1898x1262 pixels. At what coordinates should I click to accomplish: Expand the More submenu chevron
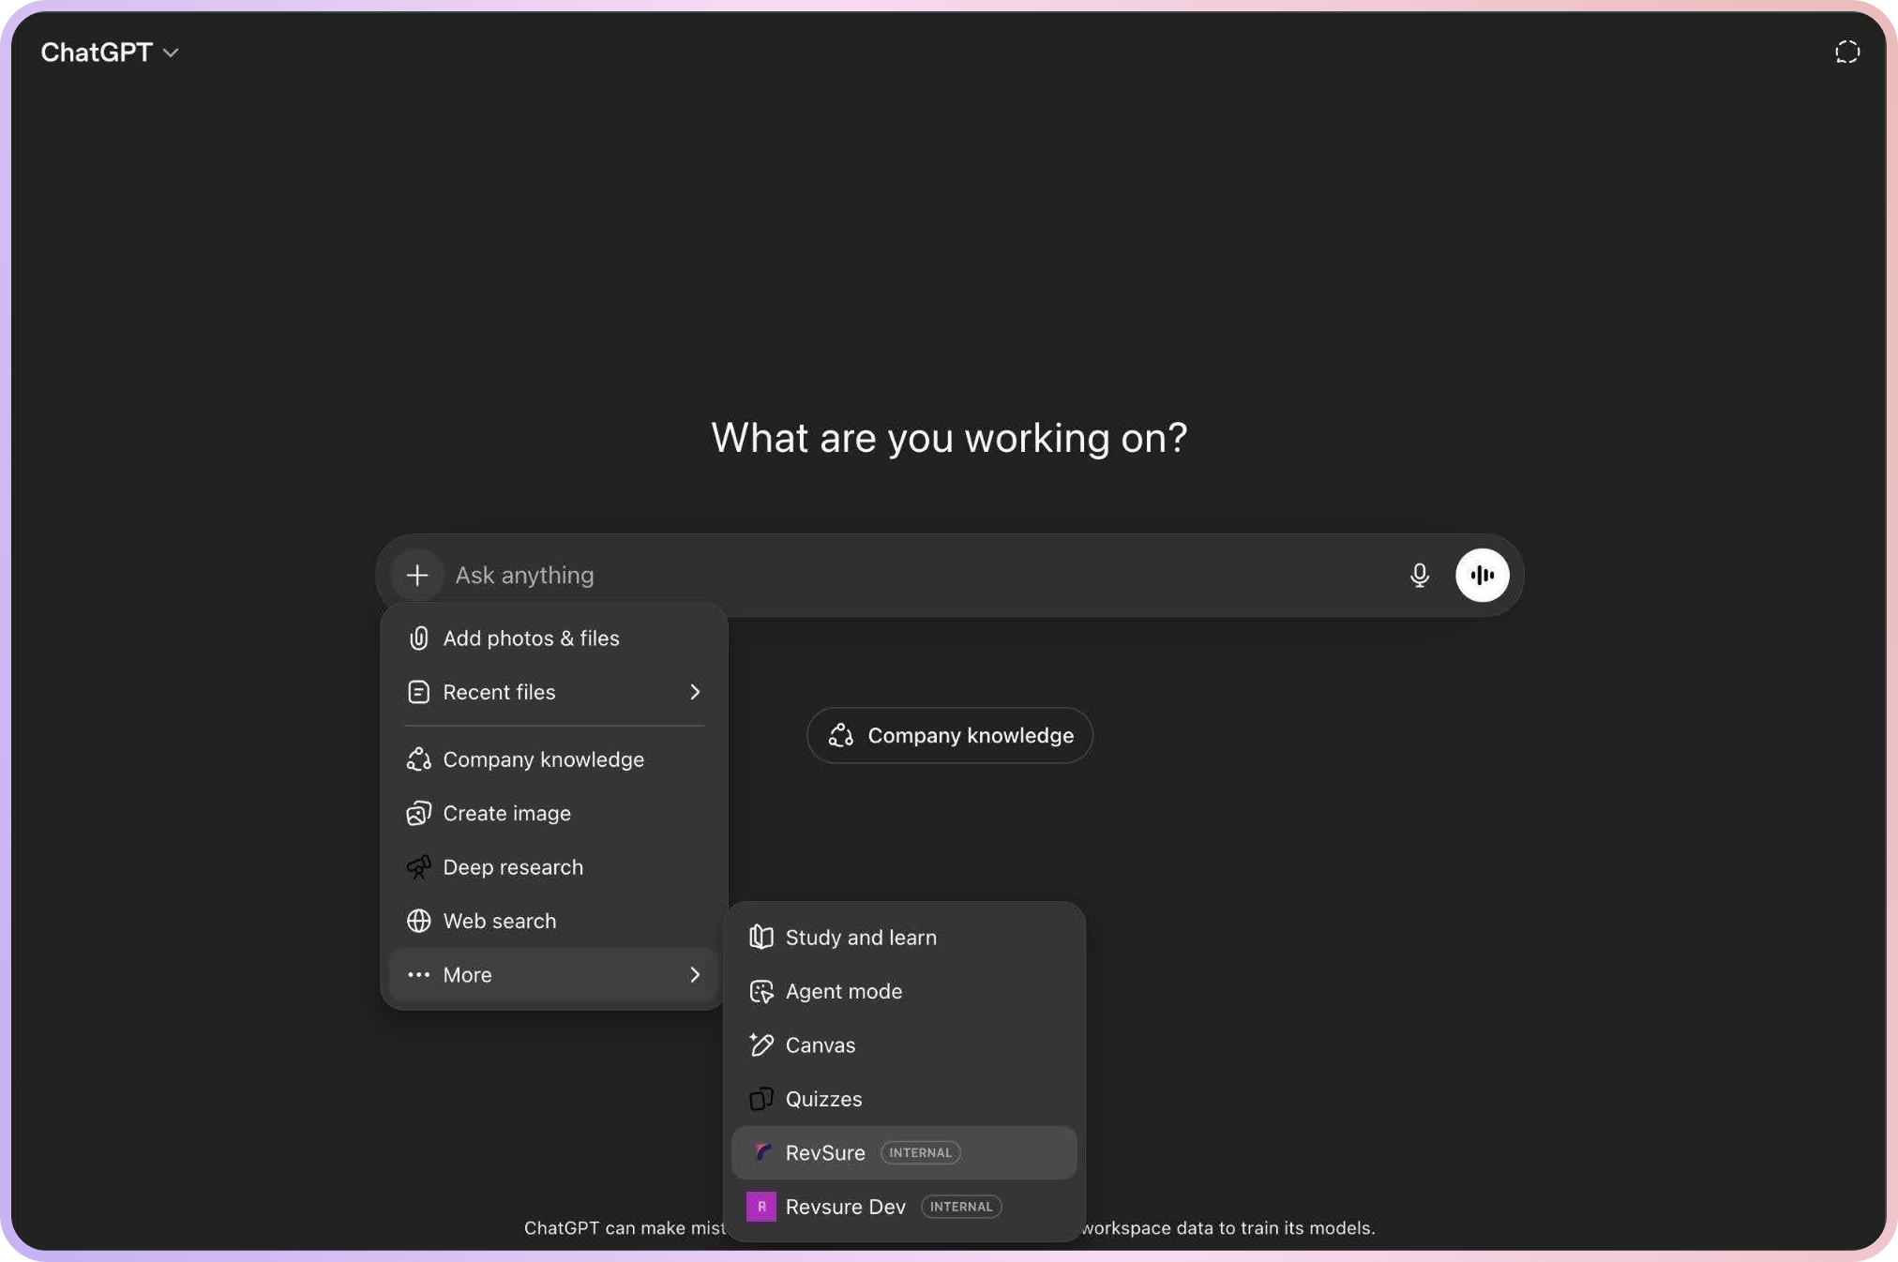coord(695,975)
